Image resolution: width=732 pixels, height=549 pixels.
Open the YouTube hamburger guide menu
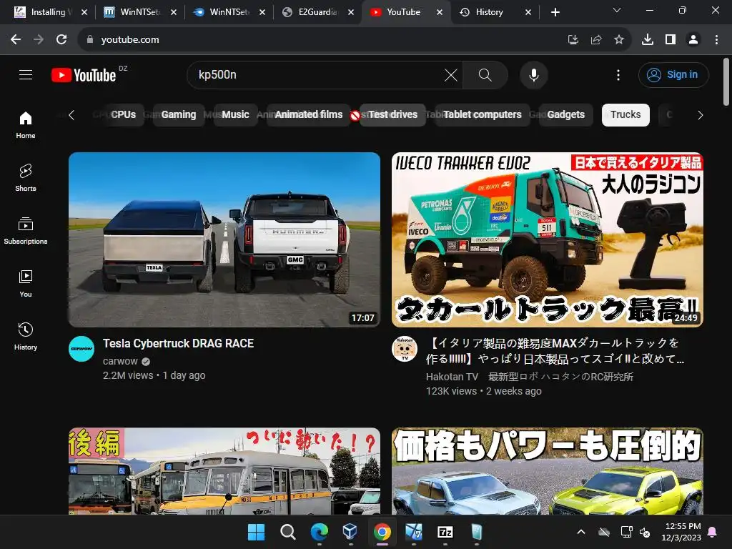tap(26, 74)
